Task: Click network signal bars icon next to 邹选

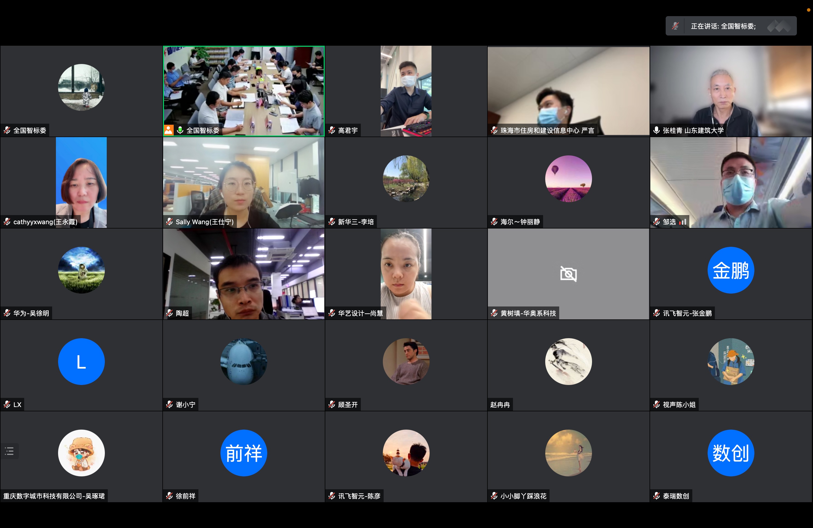Action: 683,222
